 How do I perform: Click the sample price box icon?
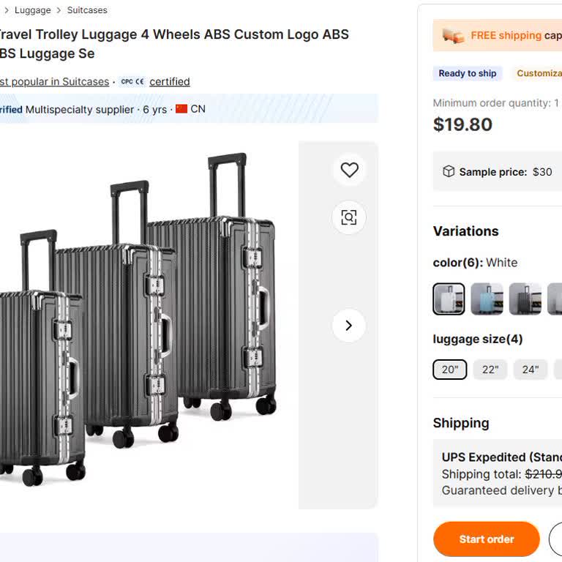pos(449,172)
